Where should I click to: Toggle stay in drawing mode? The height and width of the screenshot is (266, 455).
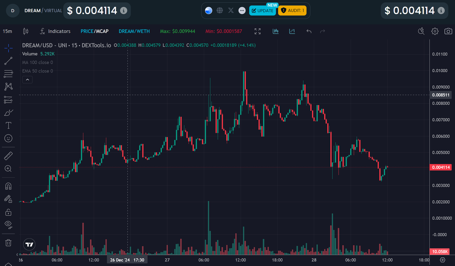click(x=8, y=199)
